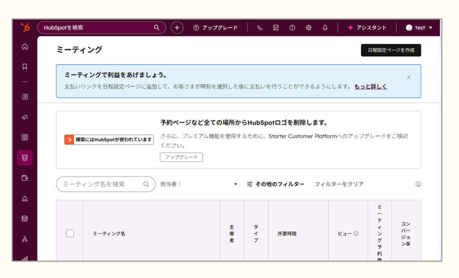Open the phone calling icon
459x278 pixels.
click(260, 28)
